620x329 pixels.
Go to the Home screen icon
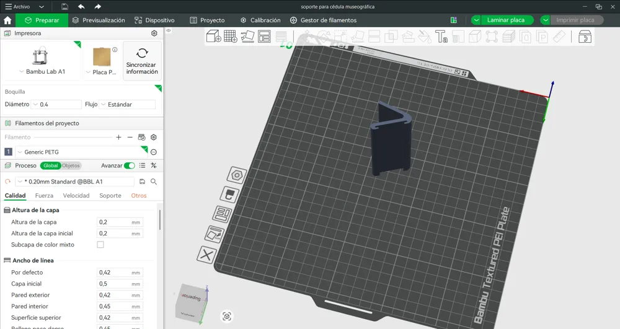click(7, 20)
